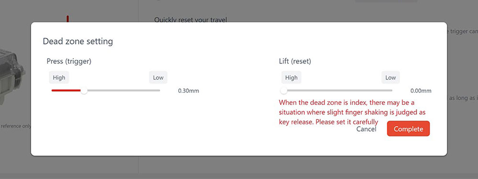Image resolution: width=478 pixels, height=179 pixels.
Task: Select the 0.30mm press value readout
Action: pos(188,91)
